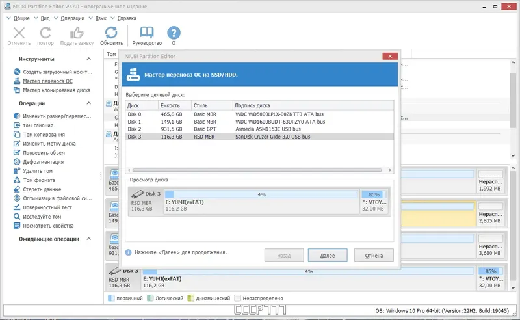The height and width of the screenshot is (320, 520).
Task: Click the Проверить объем icon
Action: tap(17, 152)
